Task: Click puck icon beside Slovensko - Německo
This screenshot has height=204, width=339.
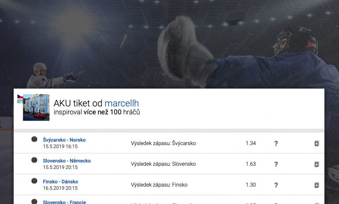Action: pyautogui.click(x=34, y=160)
